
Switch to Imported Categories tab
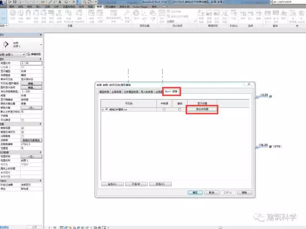147,92
